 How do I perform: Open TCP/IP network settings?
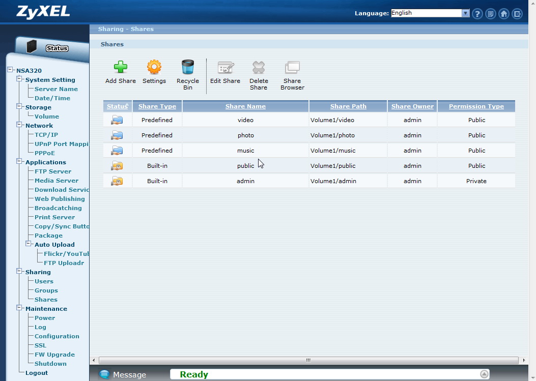pos(46,135)
